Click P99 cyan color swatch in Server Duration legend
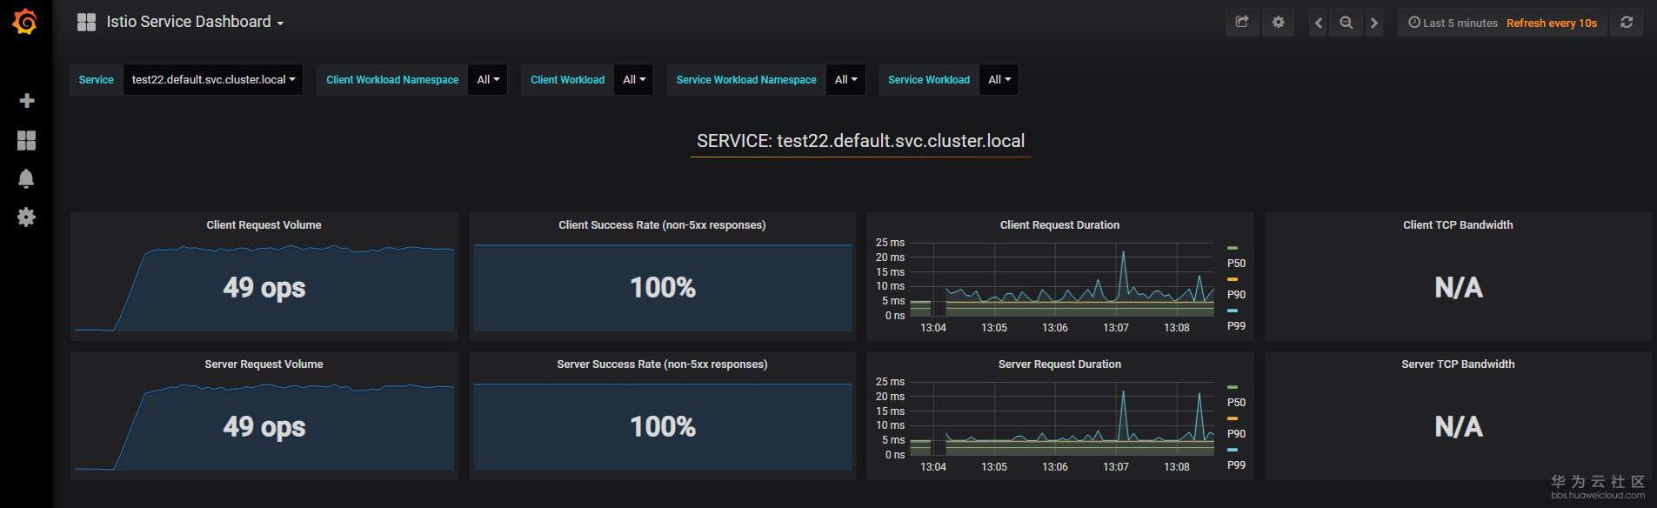 coord(1232,450)
